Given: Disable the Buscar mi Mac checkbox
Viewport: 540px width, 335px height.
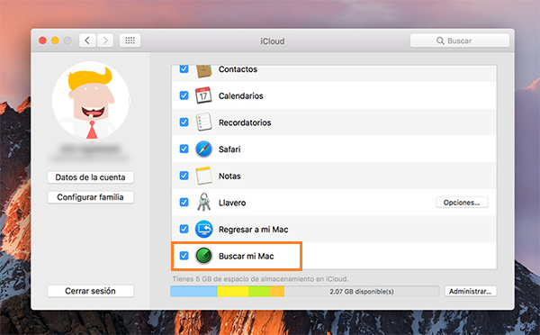Looking at the screenshot, I should 184,256.
